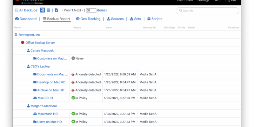The image size is (254, 127).
Task: Click the drive icon for Macintosh HD
Action: point(35,114)
